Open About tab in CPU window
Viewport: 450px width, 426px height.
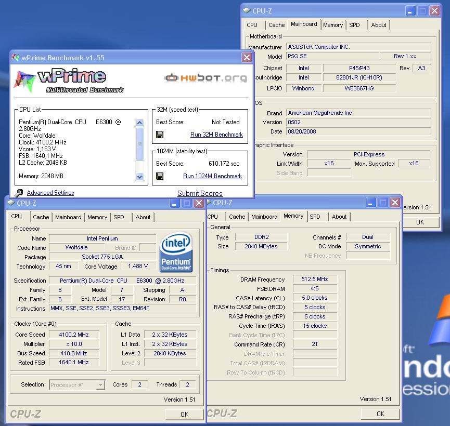click(x=143, y=217)
